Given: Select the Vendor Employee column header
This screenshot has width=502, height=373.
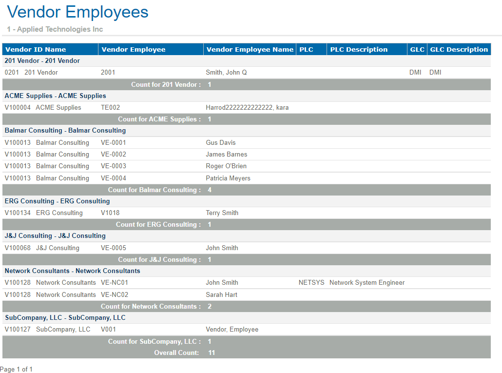Looking at the screenshot, I should [133, 49].
